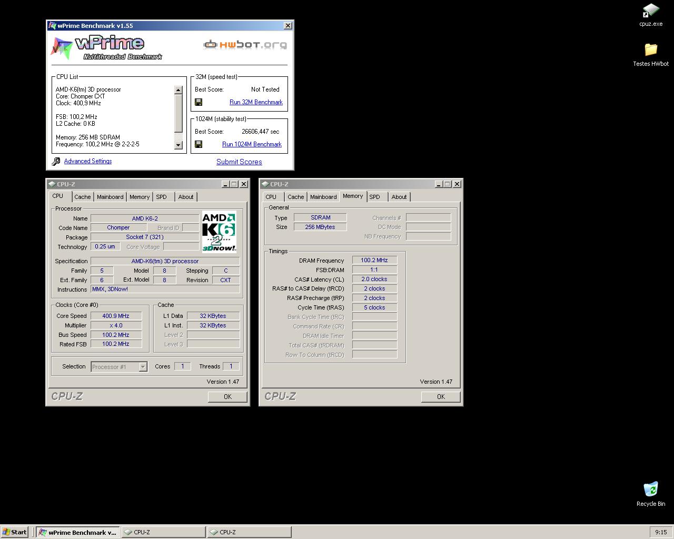The height and width of the screenshot is (539, 674).
Task: Click up arrow of CPU List scrollbar
Action: pyautogui.click(x=178, y=90)
